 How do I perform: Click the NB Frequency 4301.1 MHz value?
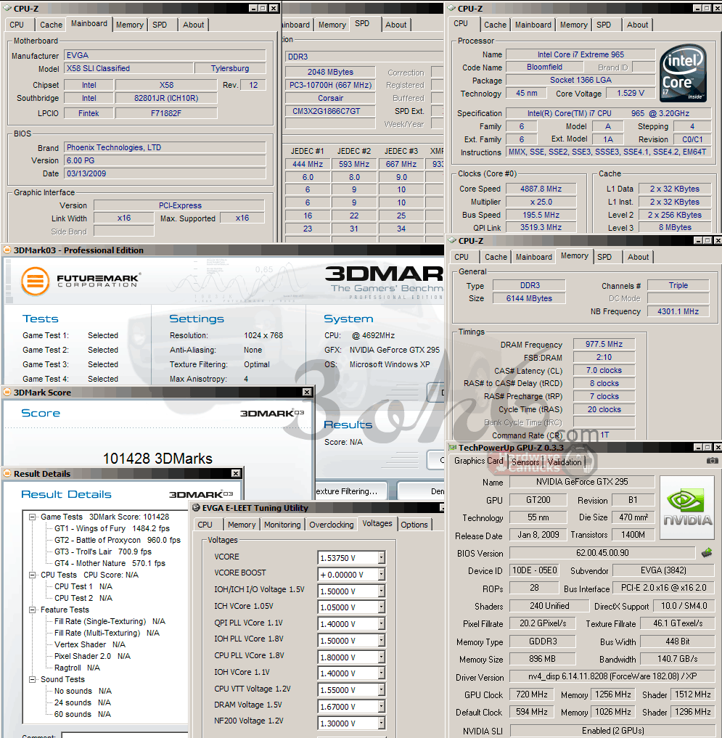click(x=678, y=311)
